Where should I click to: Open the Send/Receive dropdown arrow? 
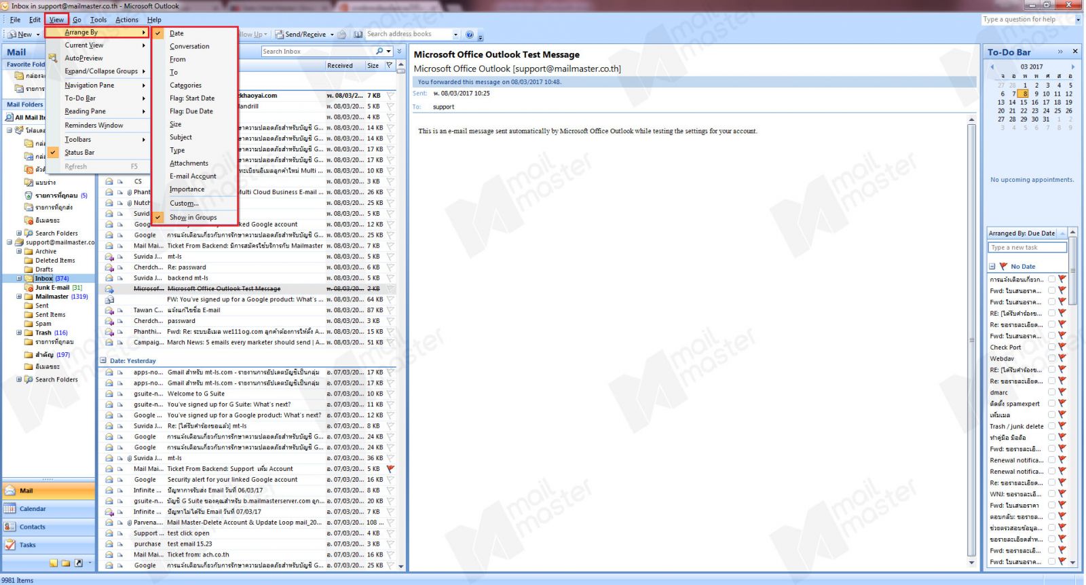(332, 35)
